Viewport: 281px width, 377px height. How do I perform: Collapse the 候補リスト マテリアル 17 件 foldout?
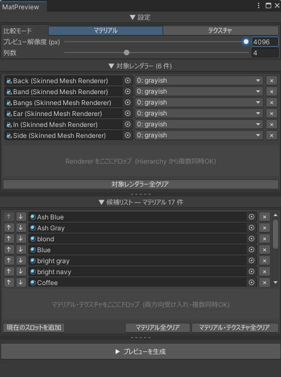click(141, 202)
